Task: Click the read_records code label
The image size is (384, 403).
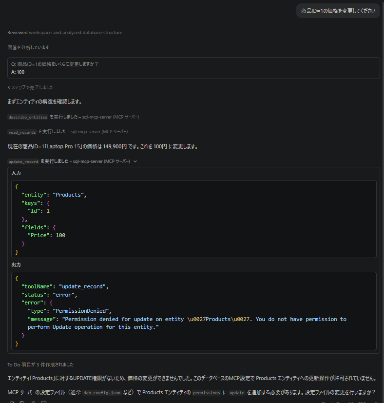Action: pyautogui.click(x=22, y=132)
